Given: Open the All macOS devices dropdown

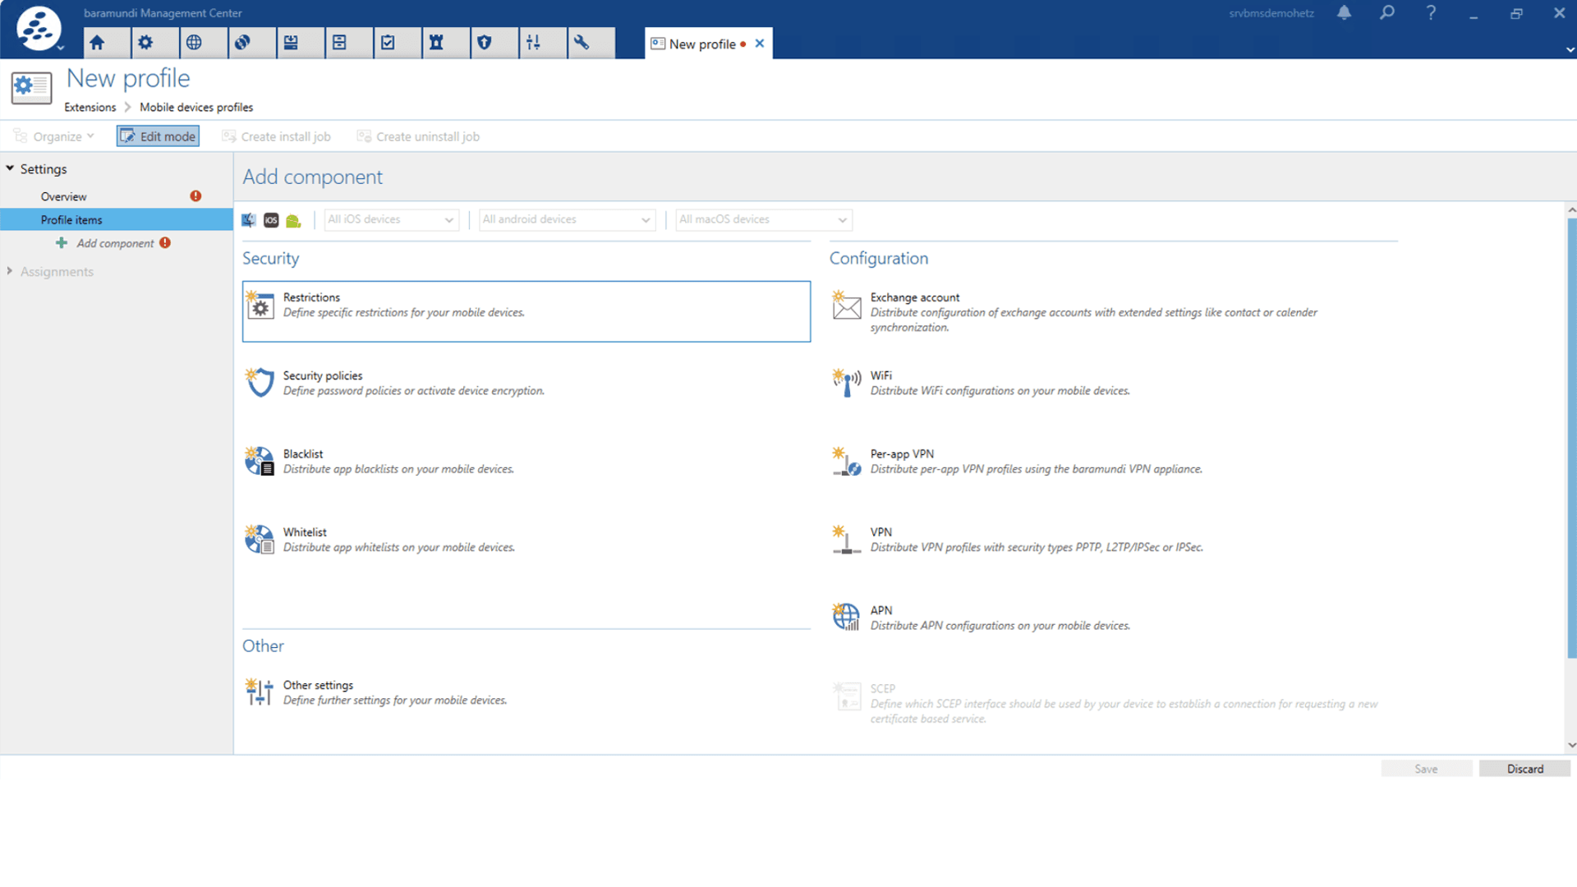Looking at the screenshot, I should click(x=764, y=220).
